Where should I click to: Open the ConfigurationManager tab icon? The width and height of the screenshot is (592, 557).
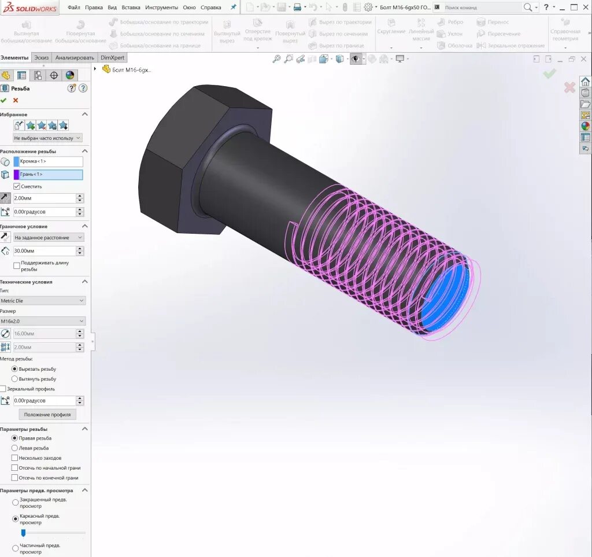pyautogui.click(x=38, y=75)
